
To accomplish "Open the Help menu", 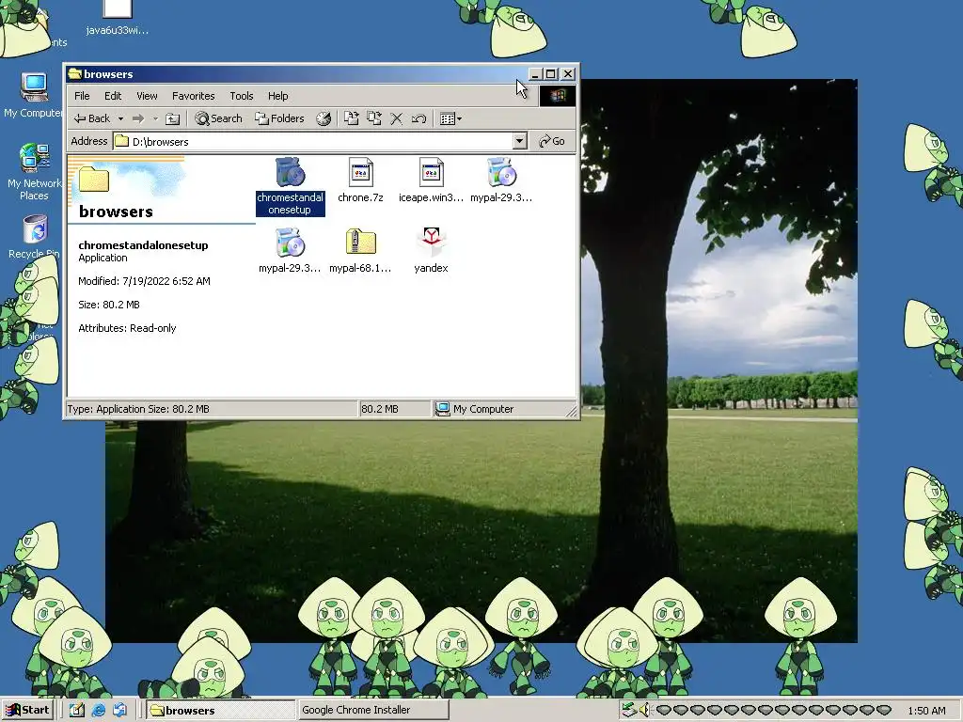I will coord(277,96).
